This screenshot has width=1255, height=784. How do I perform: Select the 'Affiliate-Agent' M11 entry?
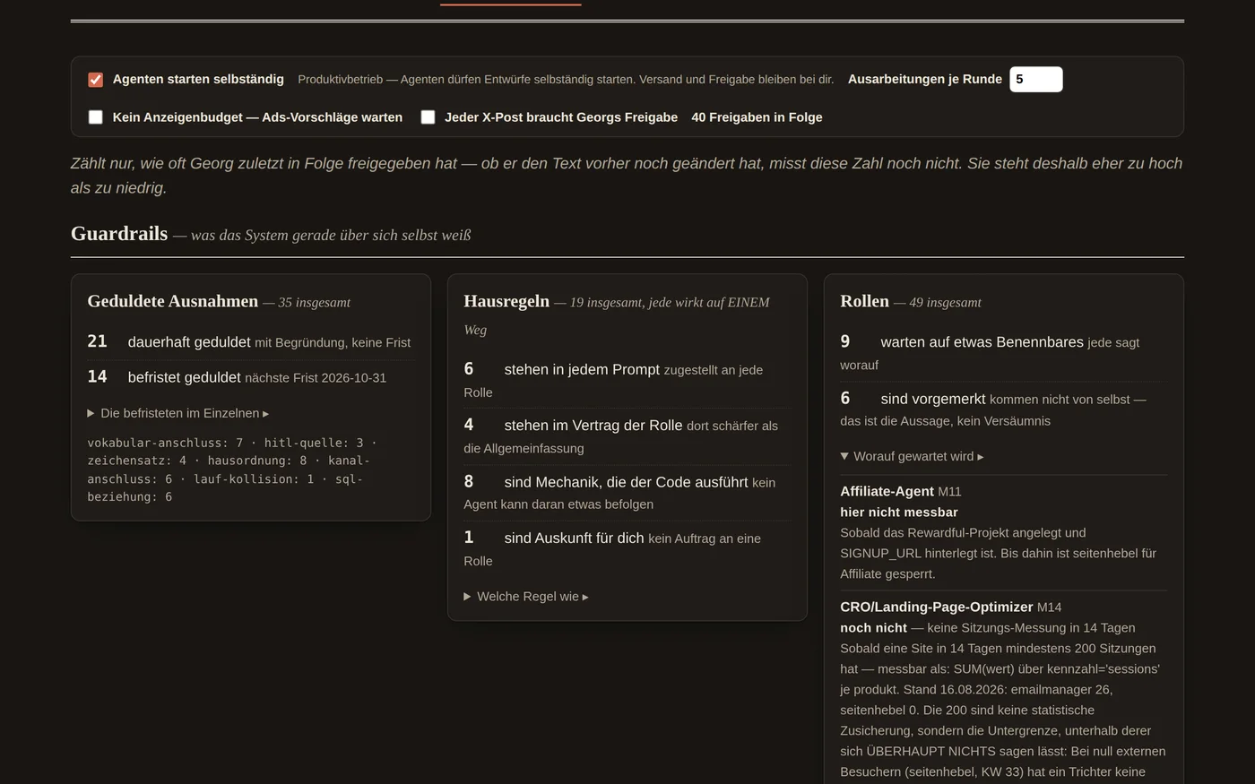click(x=1003, y=532)
